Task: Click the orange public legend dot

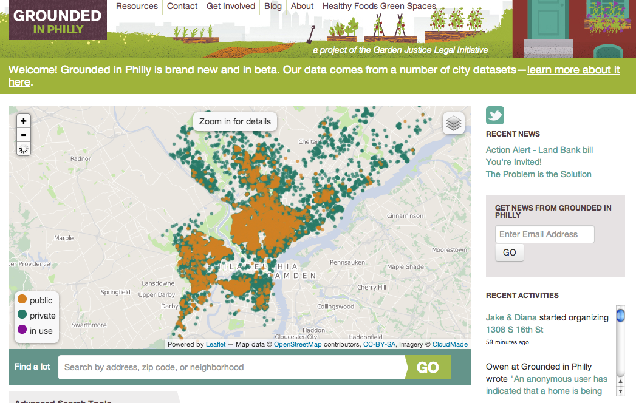Action: click(x=22, y=299)
